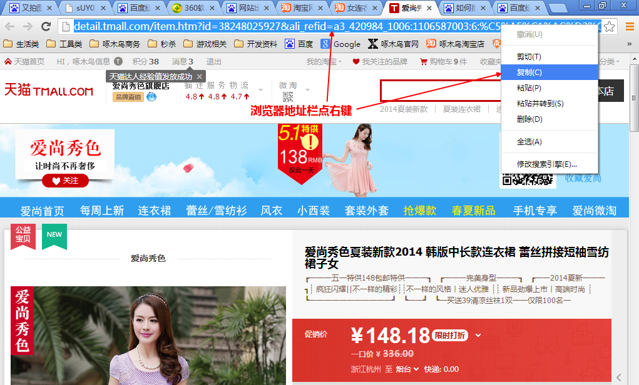
Task: Open 我关注的品牌 heart link
Action: pyautogui.click(x=381, y=61)
